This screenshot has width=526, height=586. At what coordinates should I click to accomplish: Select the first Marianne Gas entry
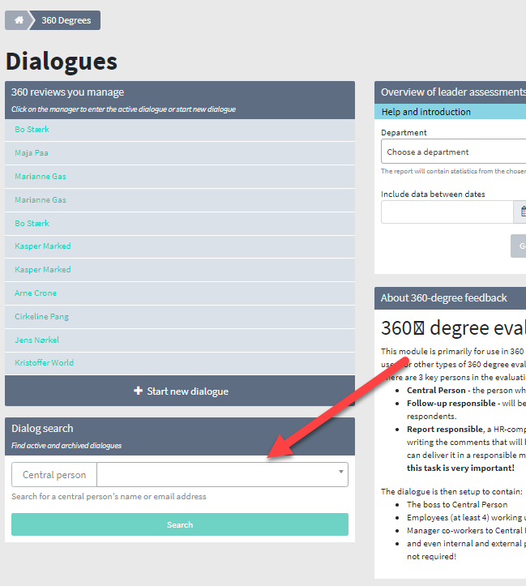point(41,177)
